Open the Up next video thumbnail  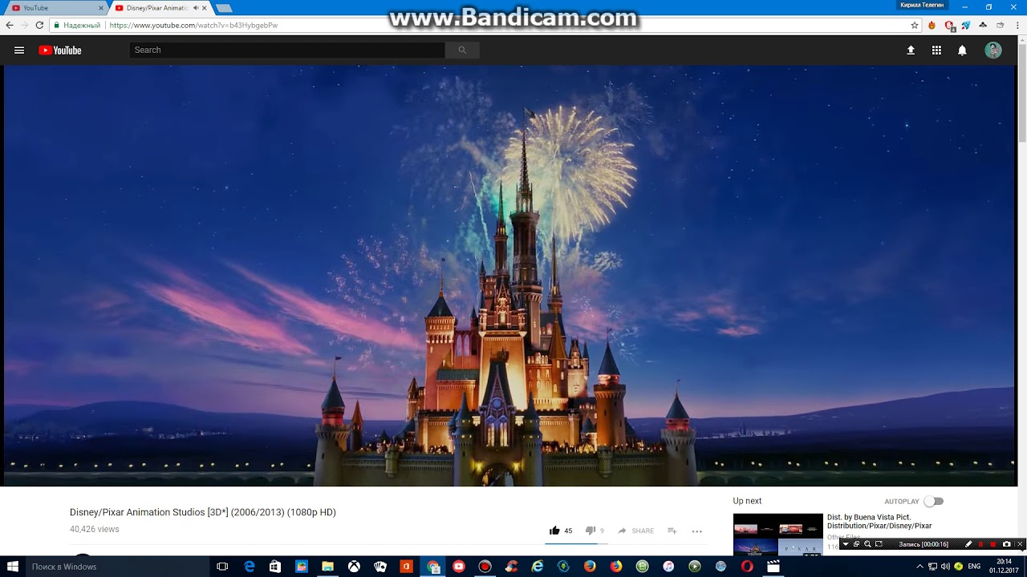(x=778, y=535)
